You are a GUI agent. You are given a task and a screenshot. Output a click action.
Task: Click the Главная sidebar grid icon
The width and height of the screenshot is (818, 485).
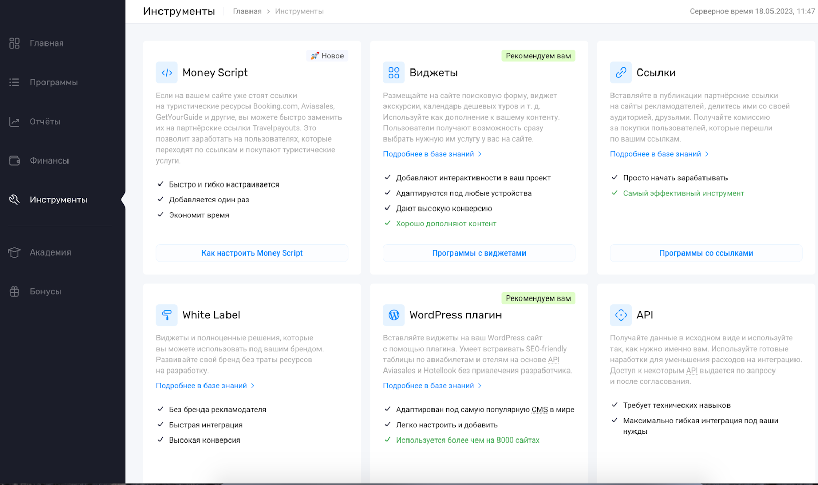pos(14,43)
